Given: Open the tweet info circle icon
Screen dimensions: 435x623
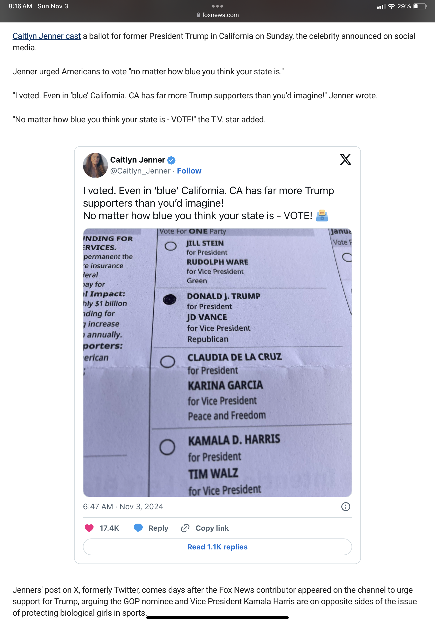Looking at the screenshot, I should pos(346,507).
